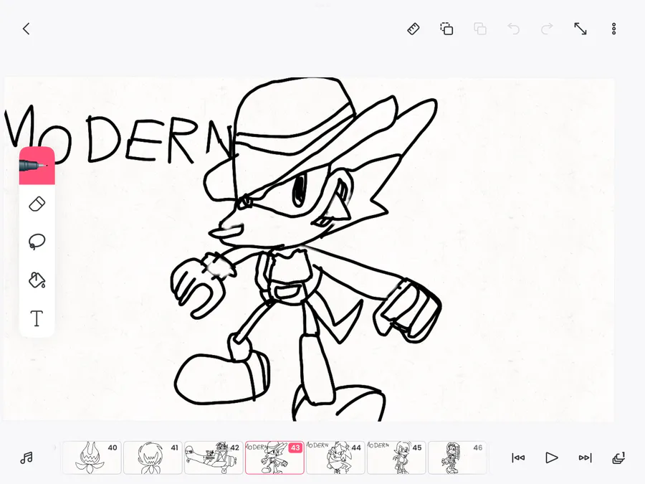Select frame 46 thumbnail
This screenshot has height=484, width=645.
(457, 457)
